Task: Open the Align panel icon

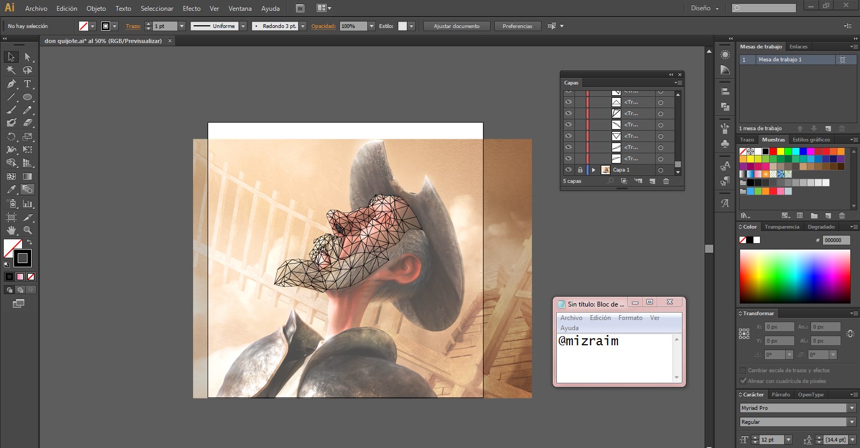Action: coord(725,92)
